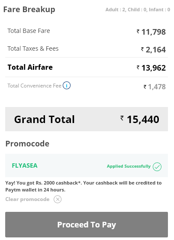Image resolution: width=174 pixels, height=240 pixels.
Task: Click the clear promocode X icon
Action: pyautogui.click(x=58, y=199)
